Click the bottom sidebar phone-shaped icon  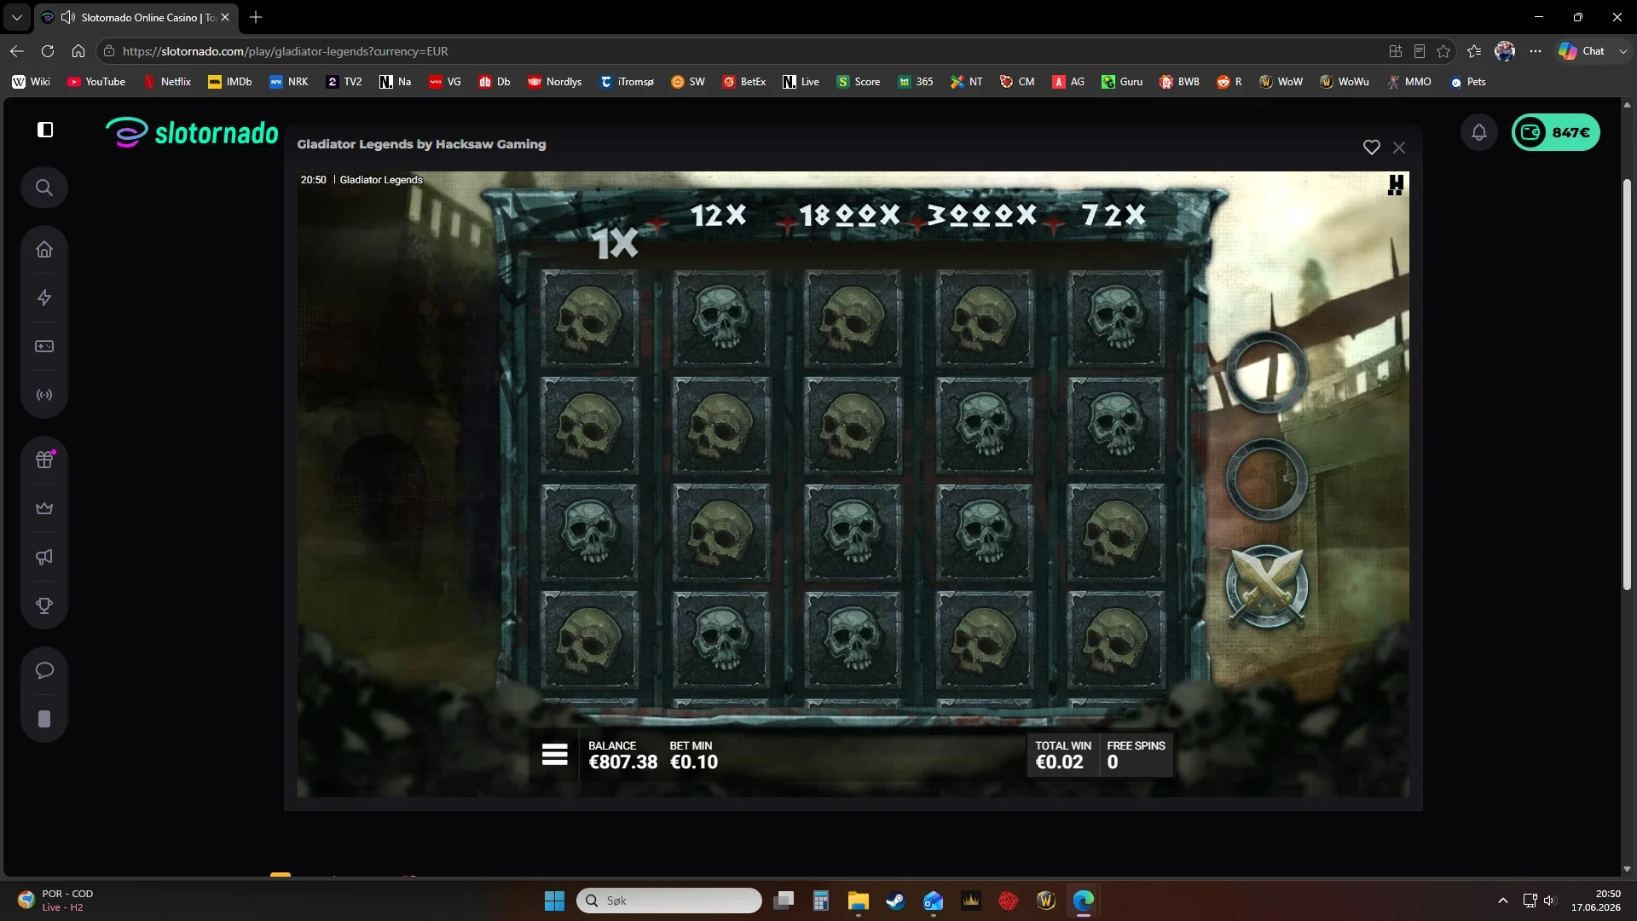(x=44, y=719)
